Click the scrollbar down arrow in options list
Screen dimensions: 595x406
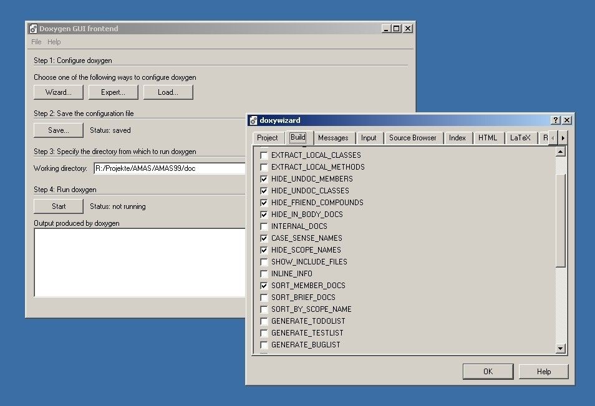560,349
